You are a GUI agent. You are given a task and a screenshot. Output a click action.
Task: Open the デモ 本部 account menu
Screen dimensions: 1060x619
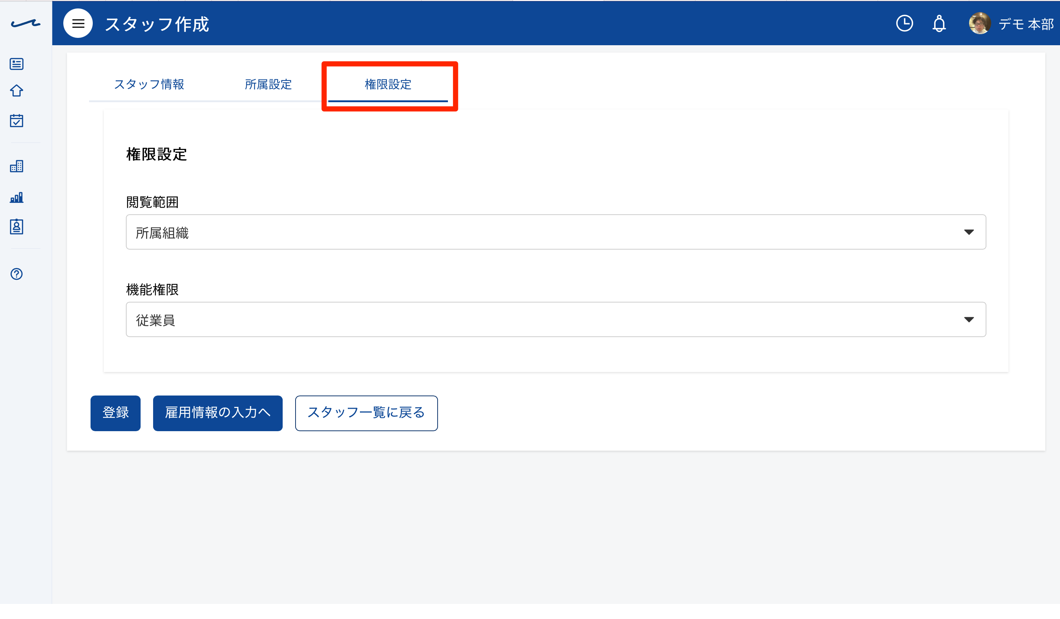(1026, 24)
